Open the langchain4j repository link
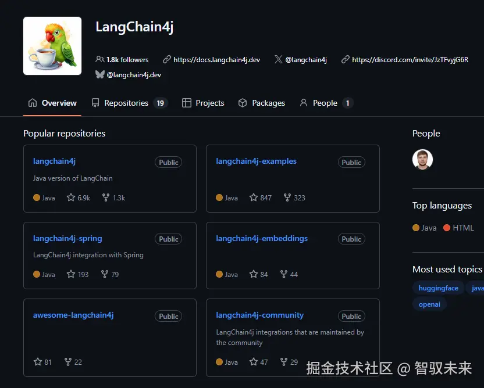This screenshot has height=388, width=484. point(54,161)
